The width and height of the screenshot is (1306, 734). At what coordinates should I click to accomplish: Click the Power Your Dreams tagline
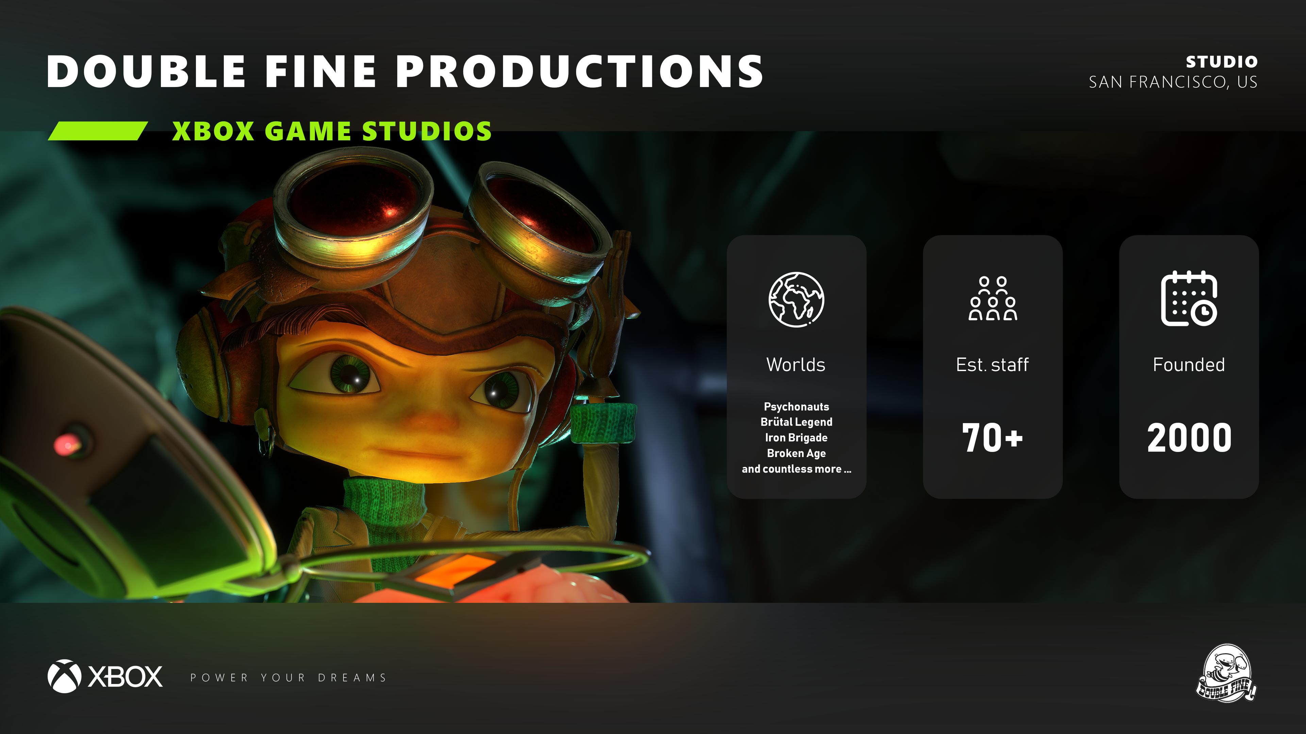288,678
